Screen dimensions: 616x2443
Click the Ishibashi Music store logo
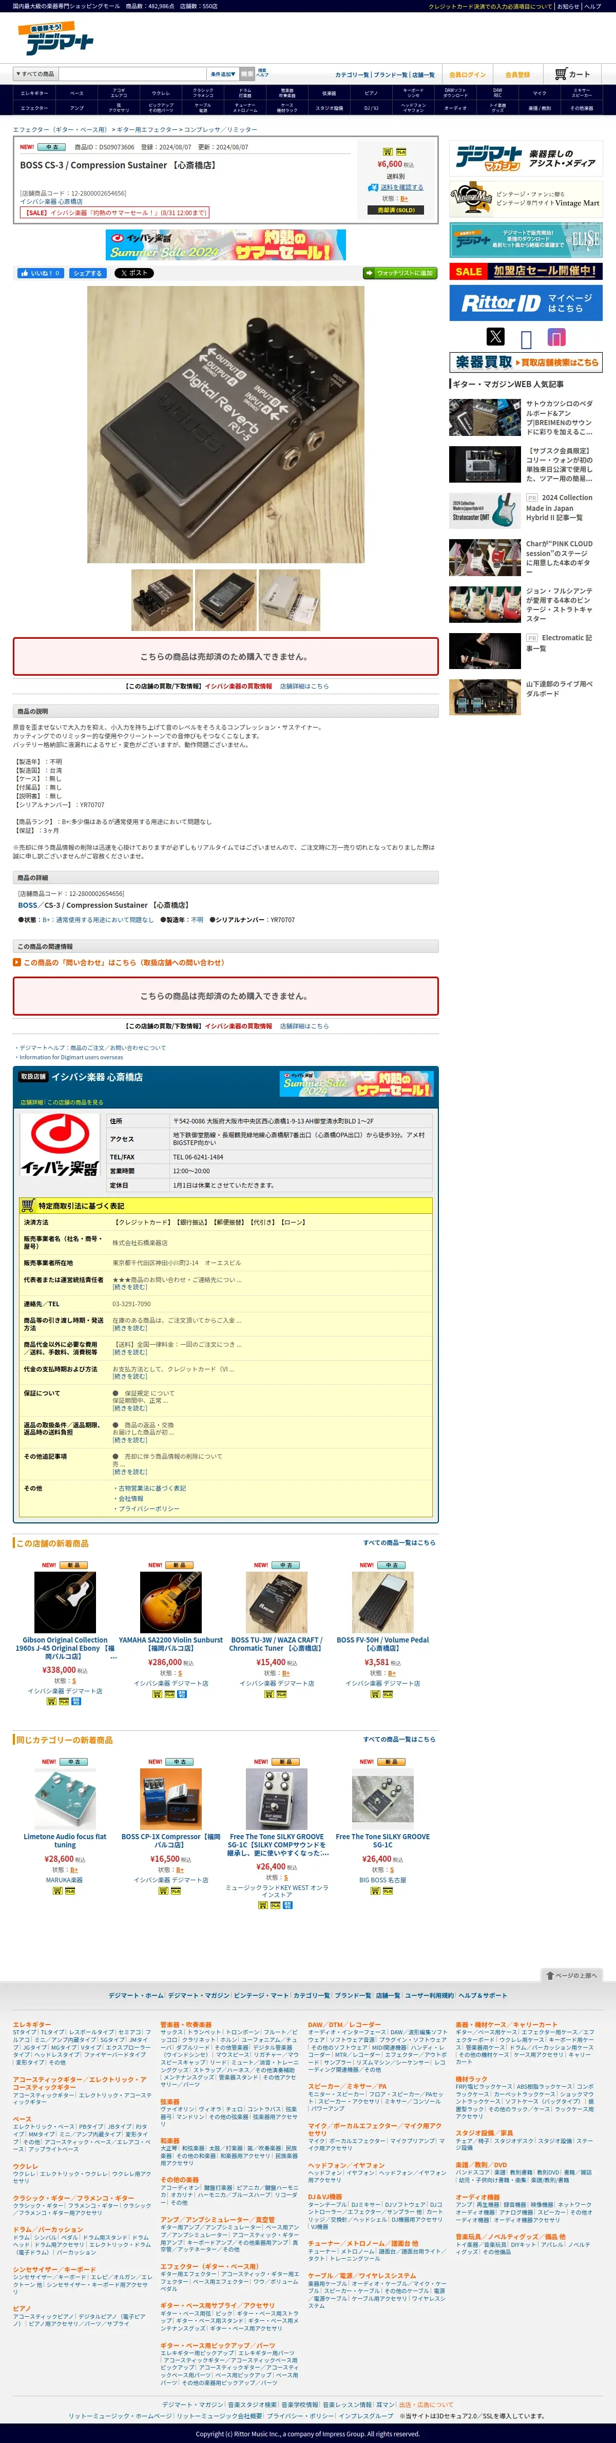60,1144
